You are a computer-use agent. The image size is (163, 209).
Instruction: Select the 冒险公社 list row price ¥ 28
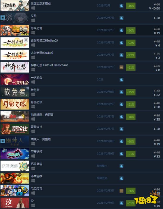coord(157,129)
